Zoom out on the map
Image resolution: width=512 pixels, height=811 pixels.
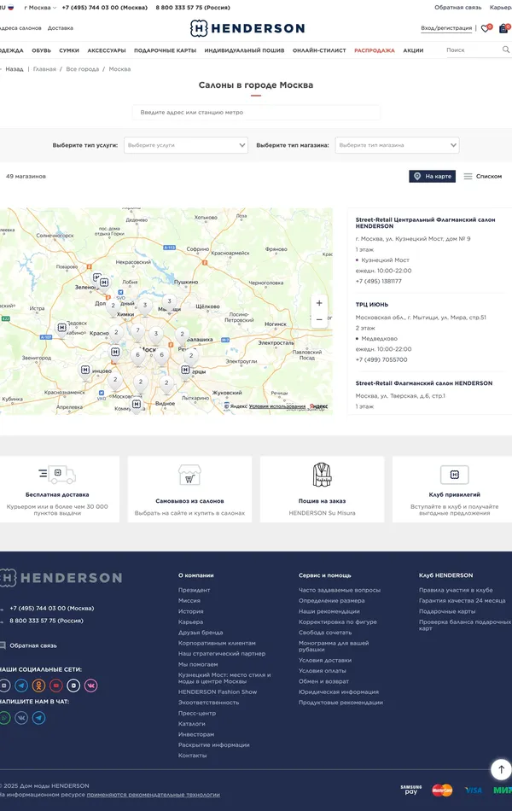[319, 320]
